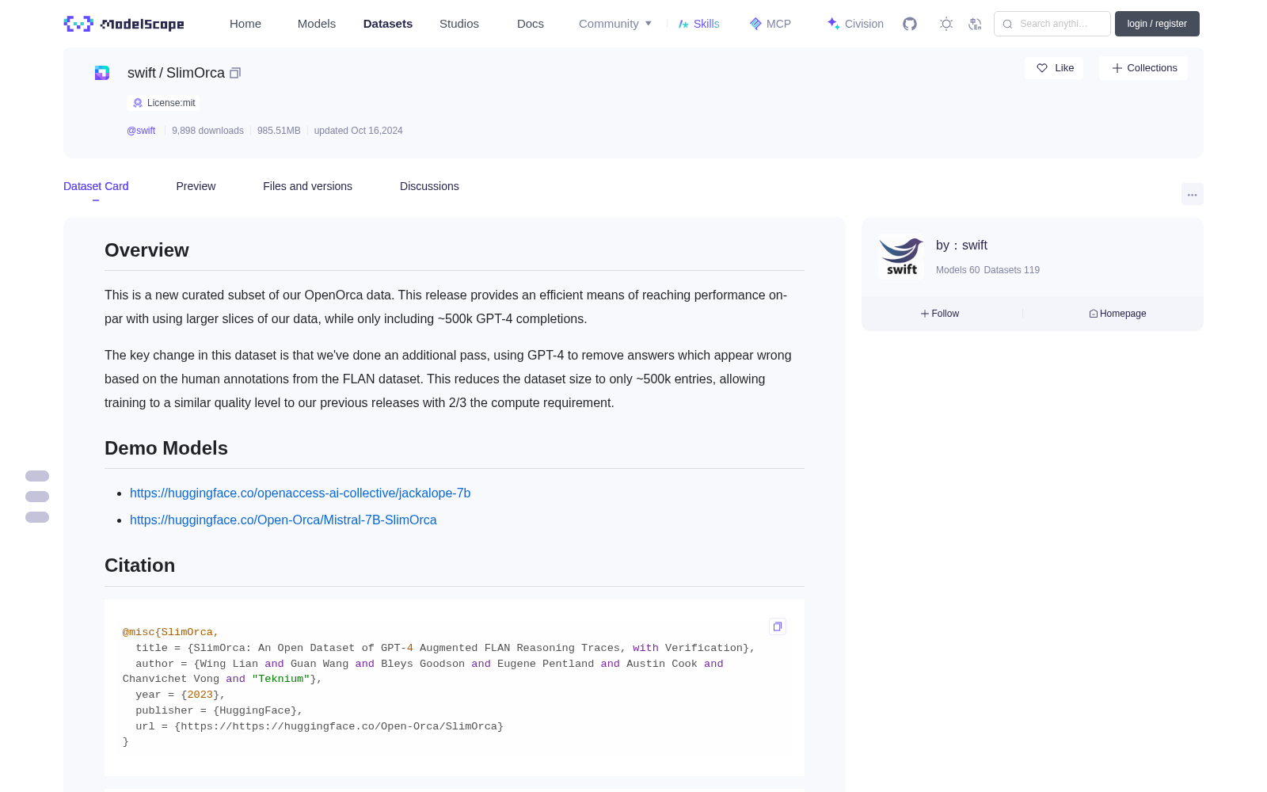Click the plus icon in Collections
Viewport: 1267px width, 792px height.
pos(1117,68)
